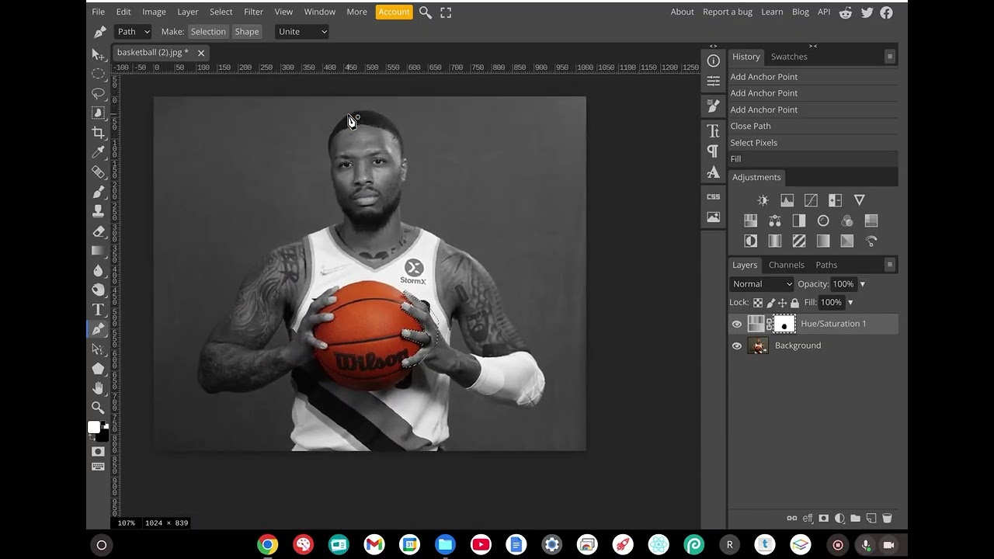
Task: Create new folder in Layers panel
Action: coord(855,519)
